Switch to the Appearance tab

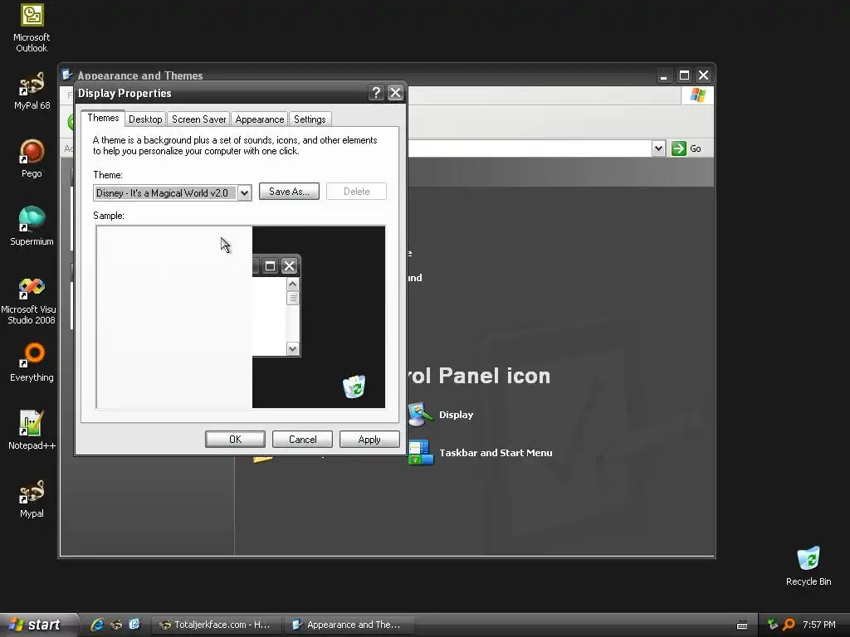point(260,119)
